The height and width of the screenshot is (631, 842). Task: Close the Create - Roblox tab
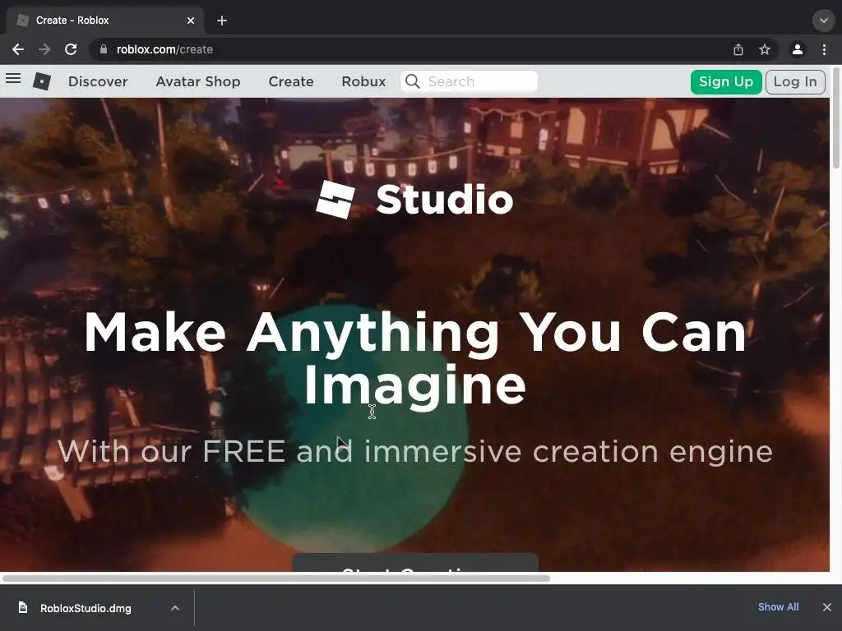pos(191,21)
